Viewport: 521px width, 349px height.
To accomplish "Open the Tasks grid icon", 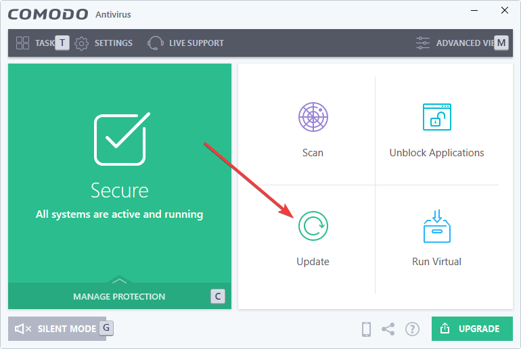I will coord(22,43).
